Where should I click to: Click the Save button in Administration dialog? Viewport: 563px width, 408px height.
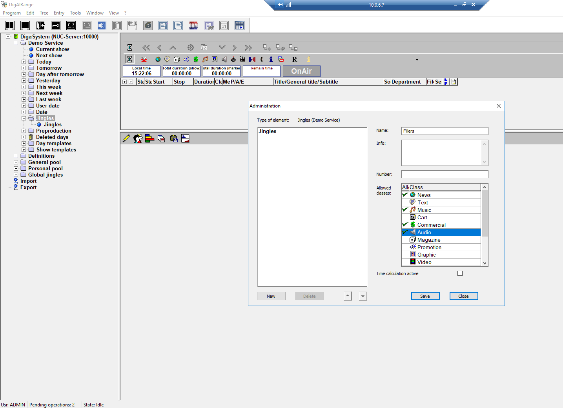click(x=425, y=296)
